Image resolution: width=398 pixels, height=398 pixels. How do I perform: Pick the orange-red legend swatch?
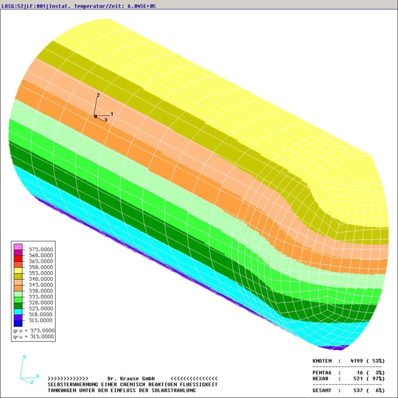pos(18,264)
